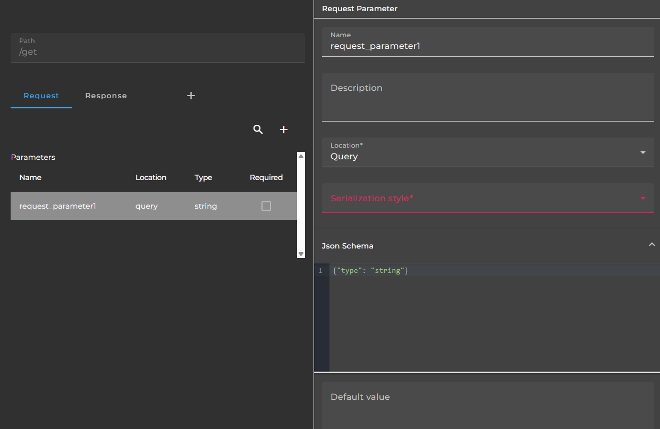The image size is (660, 429).
Task: Click into the Description text area
Action: 488,97
